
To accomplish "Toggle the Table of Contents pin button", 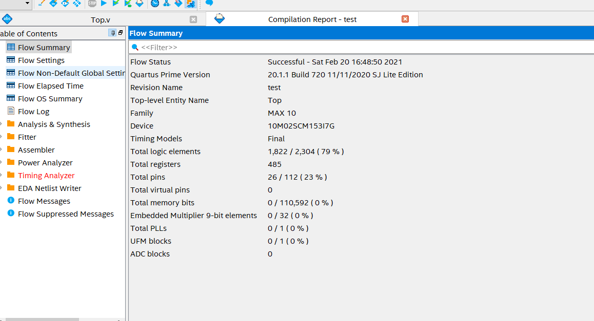I will (x=112, y=33).
